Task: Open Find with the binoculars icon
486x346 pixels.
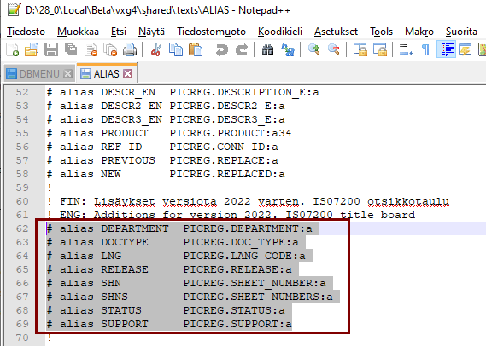Action: pyautogui.click(x=268, y=49)
